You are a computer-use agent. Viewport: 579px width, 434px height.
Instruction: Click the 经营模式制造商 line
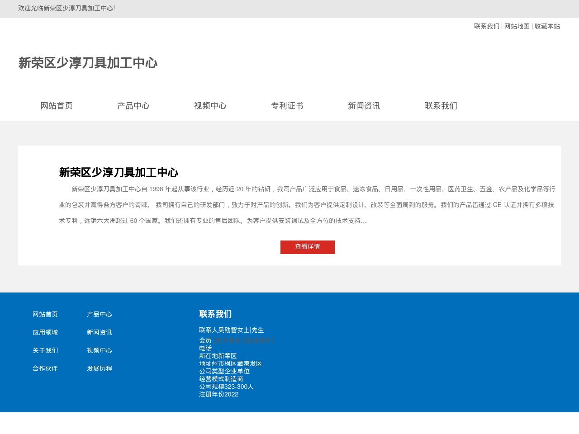(221, 379)
